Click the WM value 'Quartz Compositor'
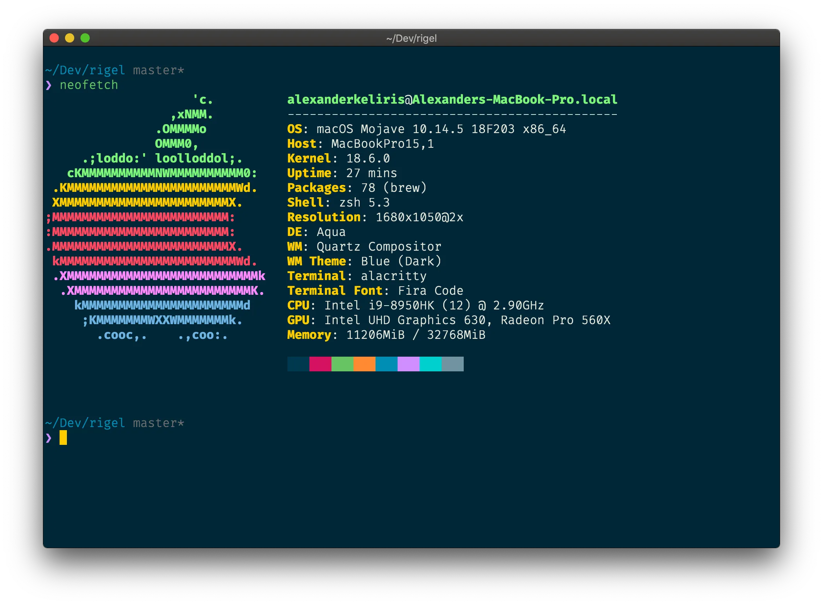The height and width of the screenshot is (605, 823). 379,246
